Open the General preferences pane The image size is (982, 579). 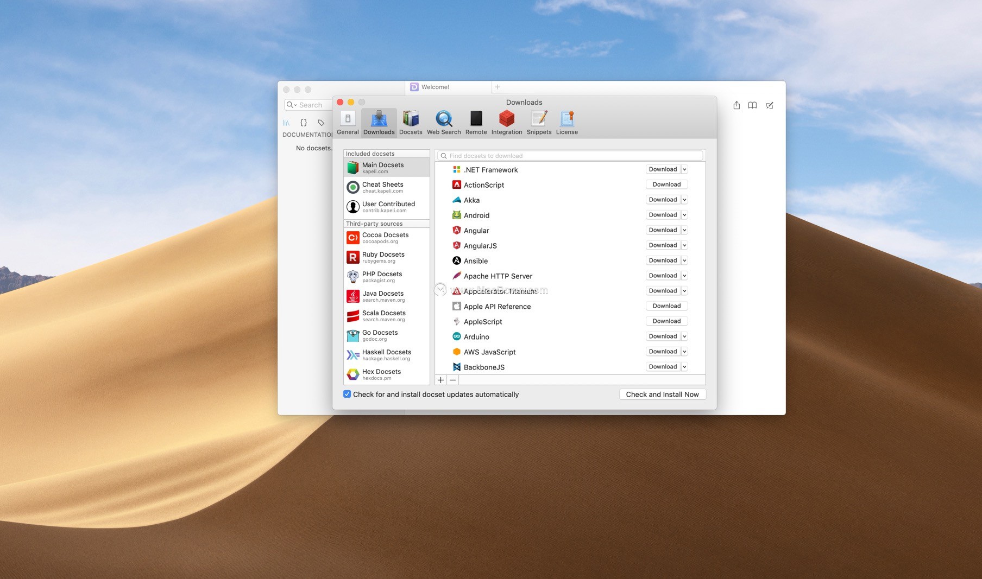click(348, 123)
